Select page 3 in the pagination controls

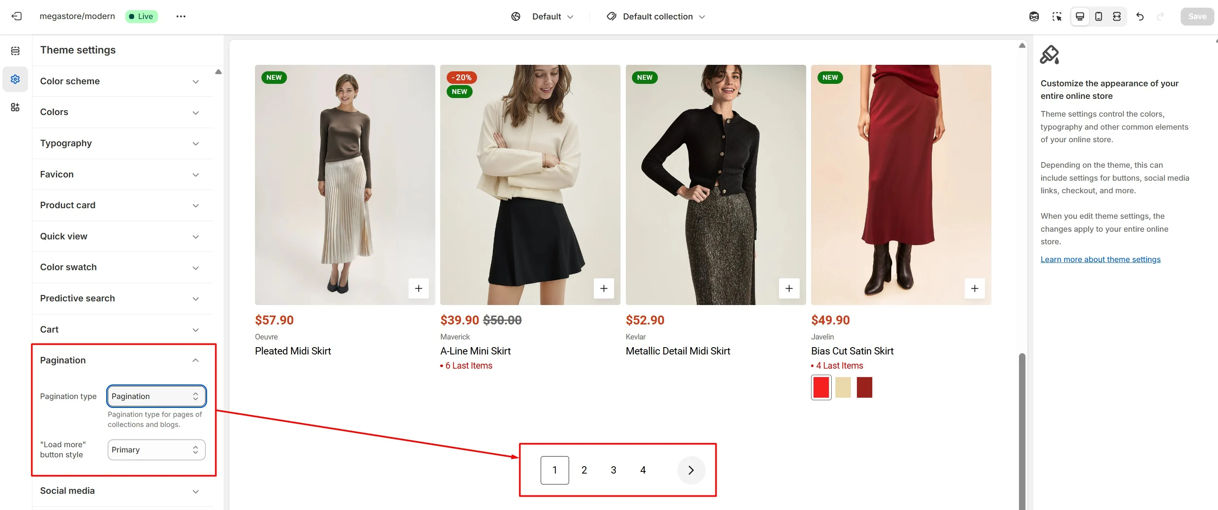click(x=613, y=470)
